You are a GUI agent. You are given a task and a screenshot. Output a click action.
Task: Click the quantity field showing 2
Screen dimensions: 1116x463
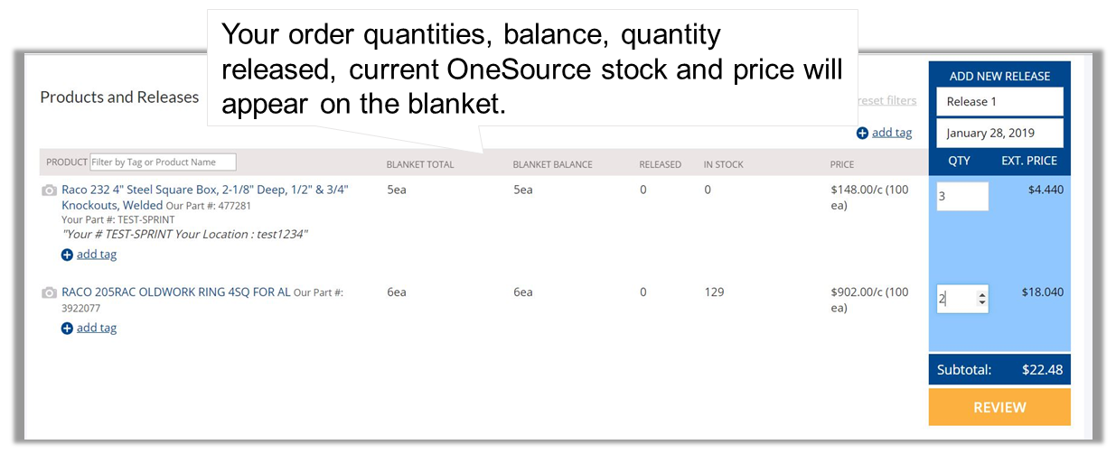coord(962,299)
